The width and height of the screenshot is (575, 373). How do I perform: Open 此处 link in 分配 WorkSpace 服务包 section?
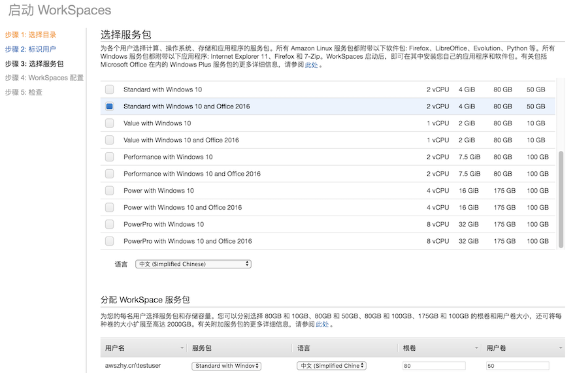pyautogui.click(x=322, y=325)
